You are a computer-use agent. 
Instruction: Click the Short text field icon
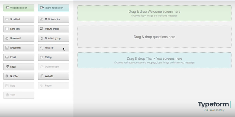point(7,19)
